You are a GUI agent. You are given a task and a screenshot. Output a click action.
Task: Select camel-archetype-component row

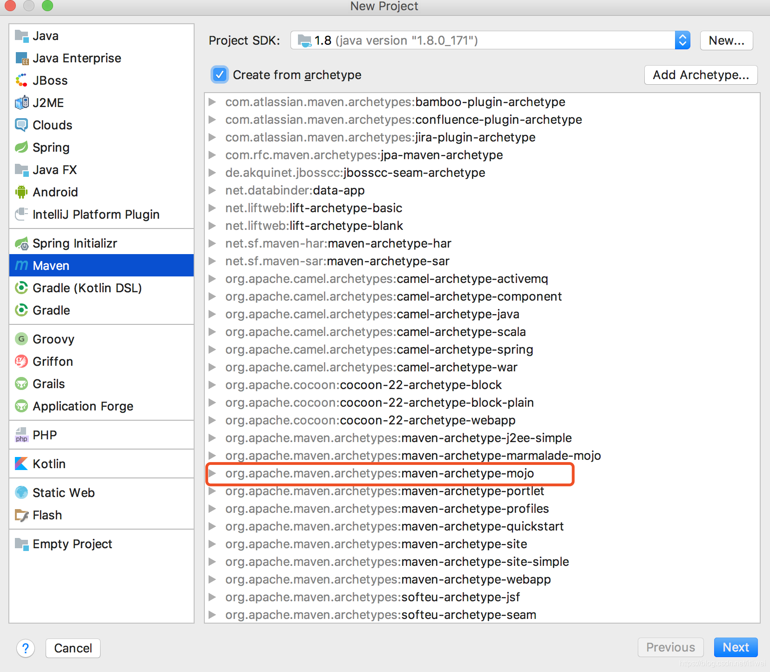(x=482, y=296)
